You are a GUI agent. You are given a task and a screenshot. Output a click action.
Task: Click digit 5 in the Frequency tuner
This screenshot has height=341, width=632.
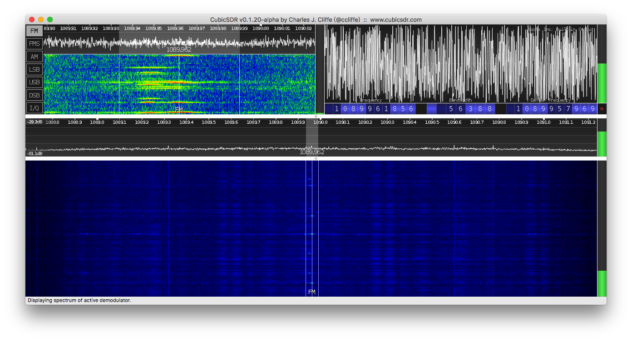pos(403,109)
